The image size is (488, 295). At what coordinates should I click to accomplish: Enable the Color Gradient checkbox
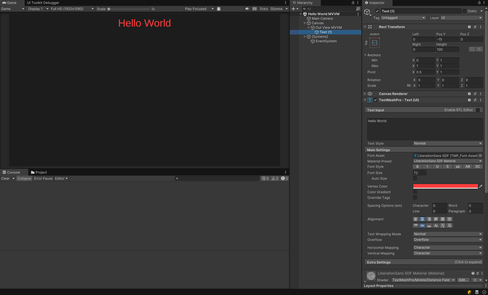tap(415, 192)
